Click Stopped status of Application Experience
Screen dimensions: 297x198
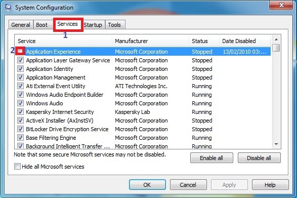click(202, 52)
